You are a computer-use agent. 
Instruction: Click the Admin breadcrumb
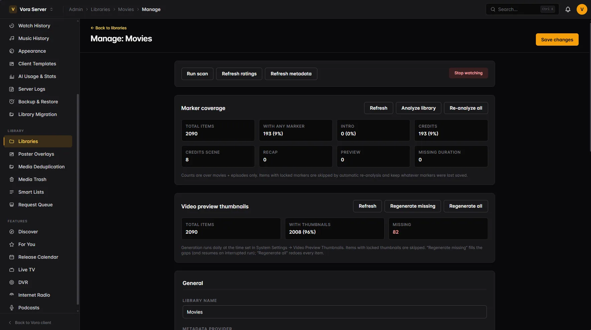tap(76, 9)
